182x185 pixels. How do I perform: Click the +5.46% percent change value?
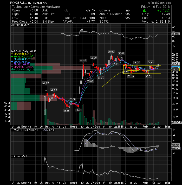point(164,10)
